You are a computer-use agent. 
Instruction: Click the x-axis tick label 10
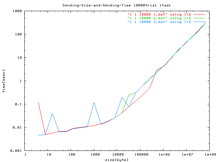click(48, 155)
